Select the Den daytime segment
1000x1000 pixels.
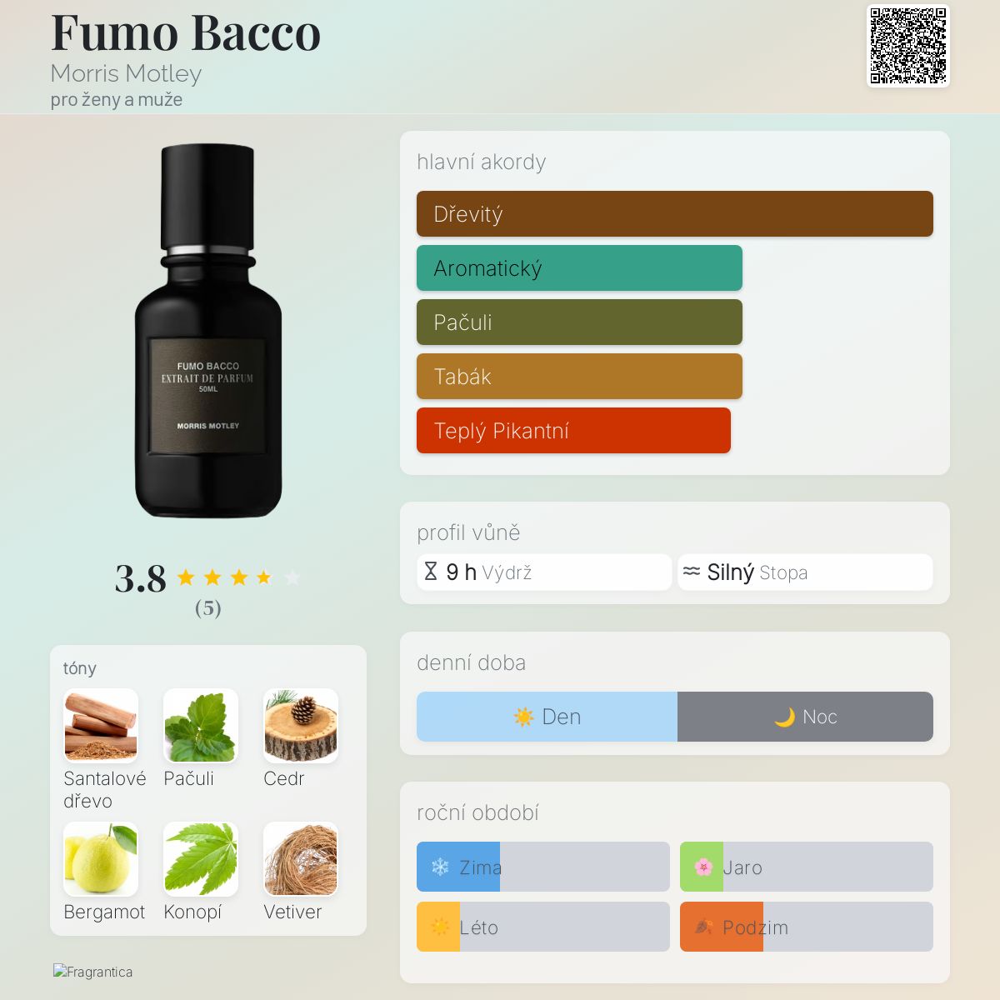[x=547, y=717]
